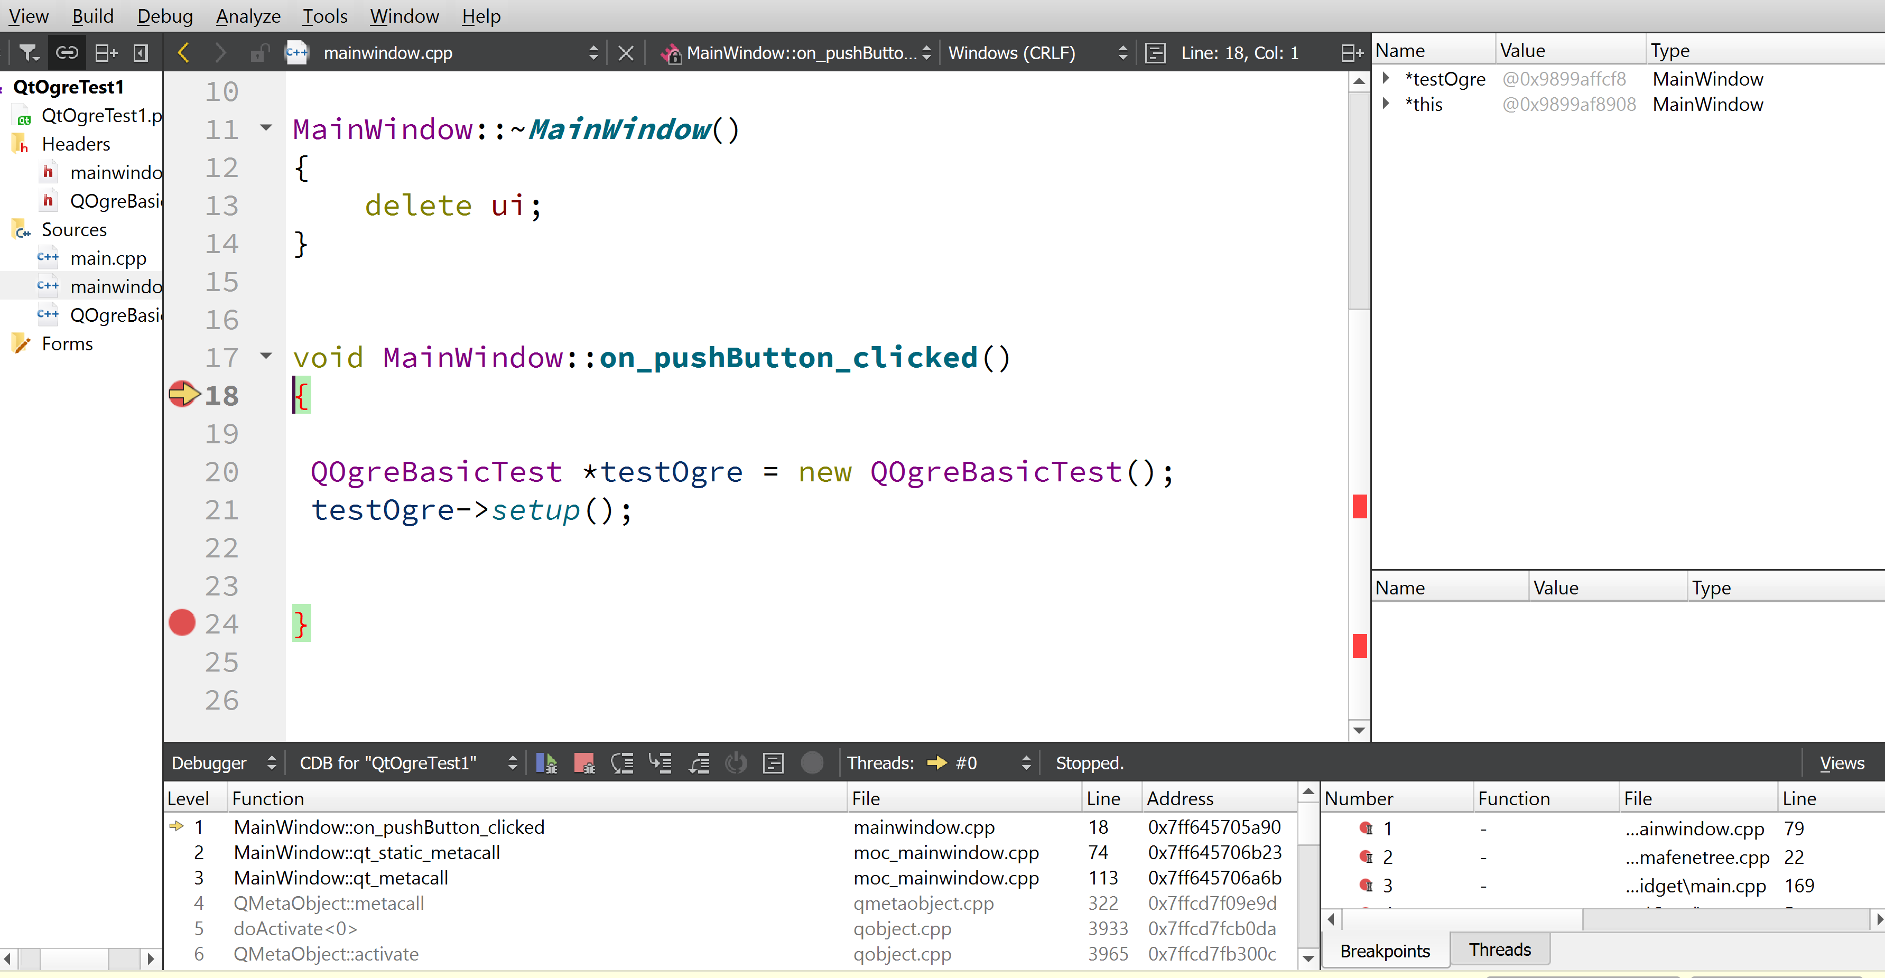Open the View menu
1885x978 pixels.
(x=28, y=16)
